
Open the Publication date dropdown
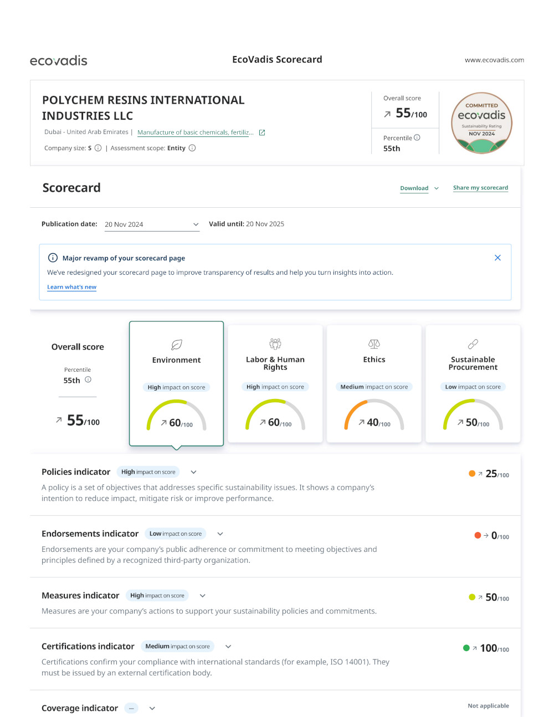(152, 224)
